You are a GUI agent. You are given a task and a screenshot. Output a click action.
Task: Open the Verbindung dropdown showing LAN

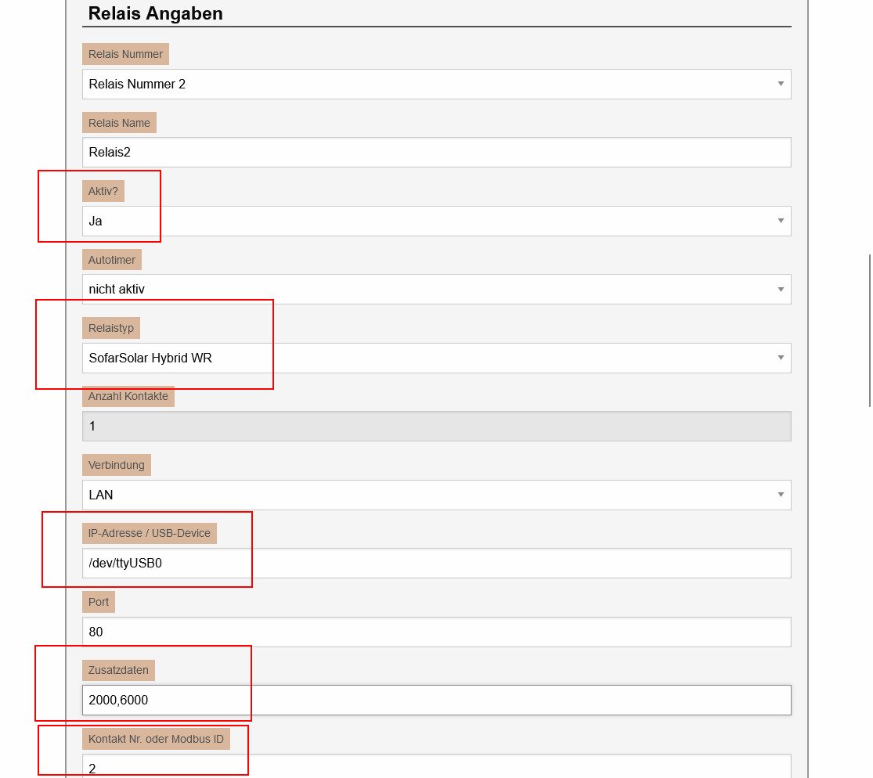pos(436,495)
